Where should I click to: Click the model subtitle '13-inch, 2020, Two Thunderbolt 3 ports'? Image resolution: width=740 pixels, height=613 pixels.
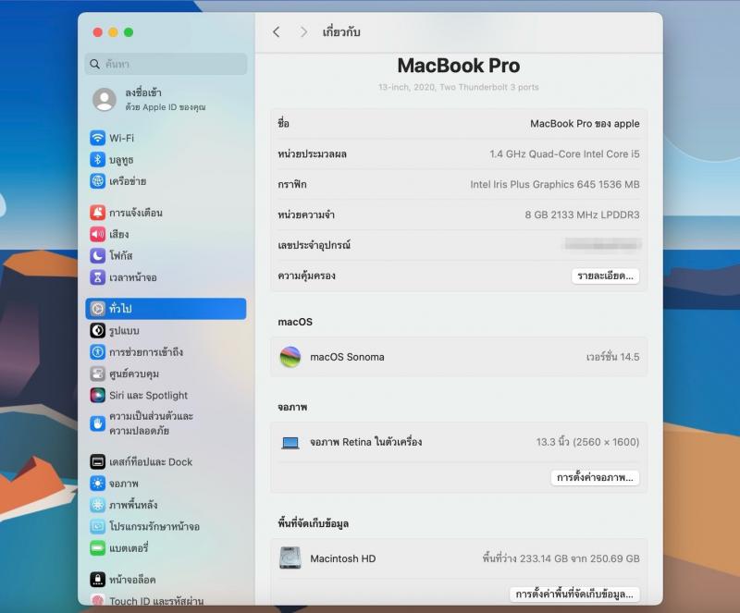(458, 87)
